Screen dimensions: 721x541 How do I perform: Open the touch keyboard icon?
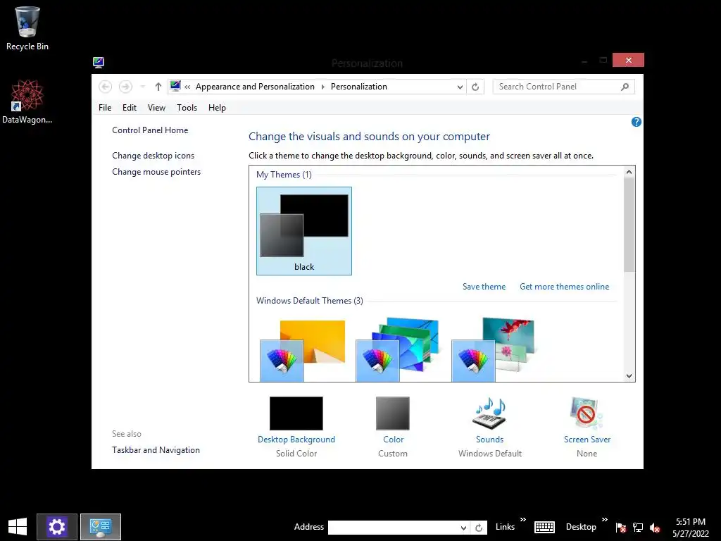(x=544, y=527)
